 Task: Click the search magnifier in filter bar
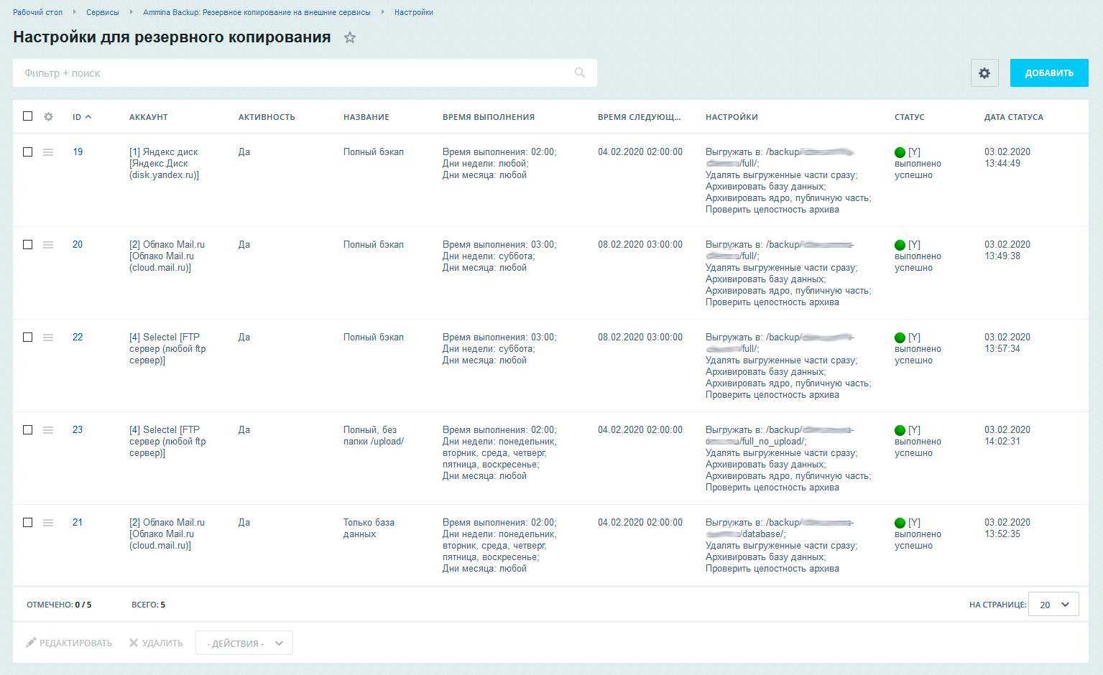580,73
